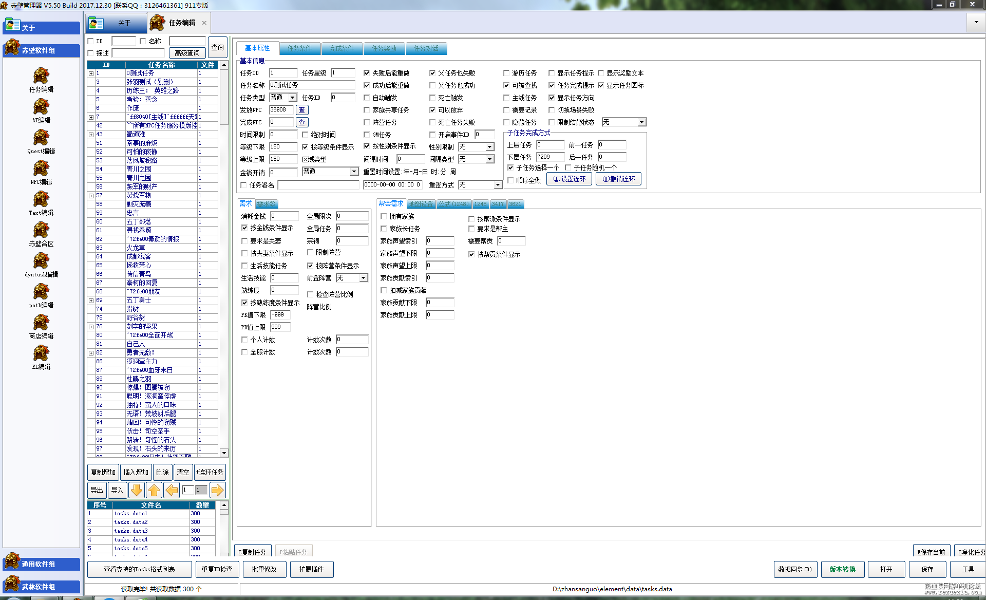Click the yellow down arrow move icon
The image size is (986, 600).
[x=137, y=490]
